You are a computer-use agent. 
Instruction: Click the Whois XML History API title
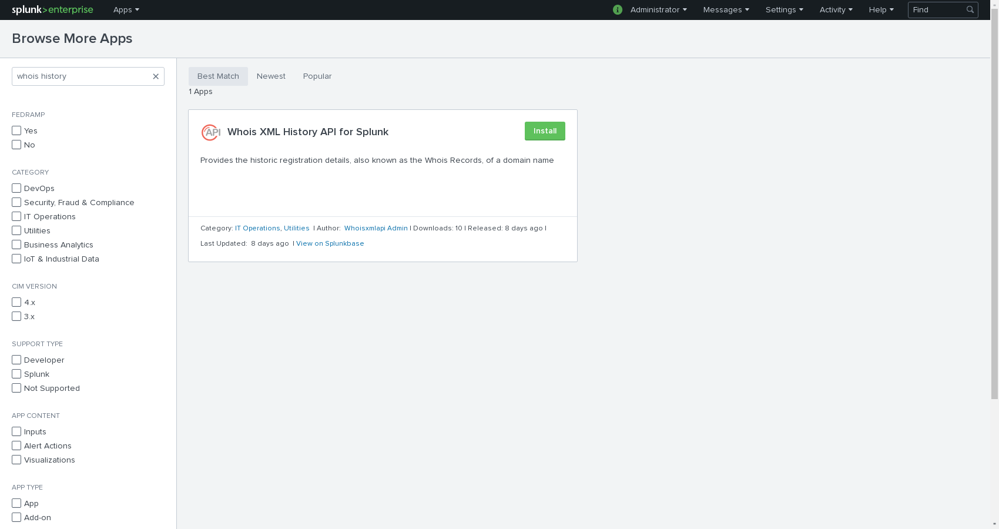(x=308, y=132)
